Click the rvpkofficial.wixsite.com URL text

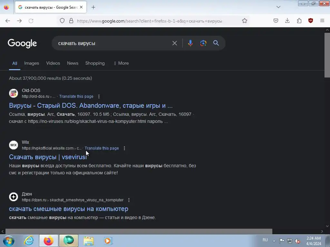52,148
